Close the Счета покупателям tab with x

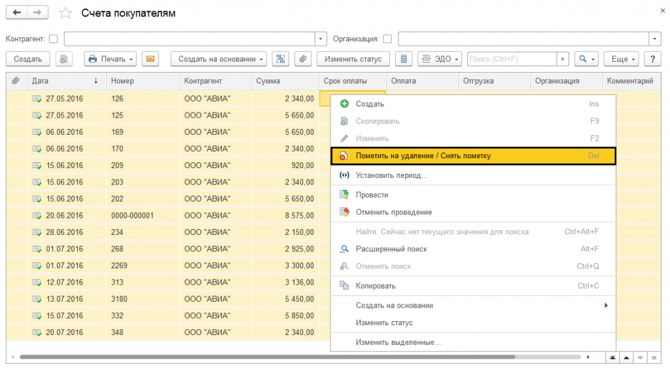[x=662, y=11]
